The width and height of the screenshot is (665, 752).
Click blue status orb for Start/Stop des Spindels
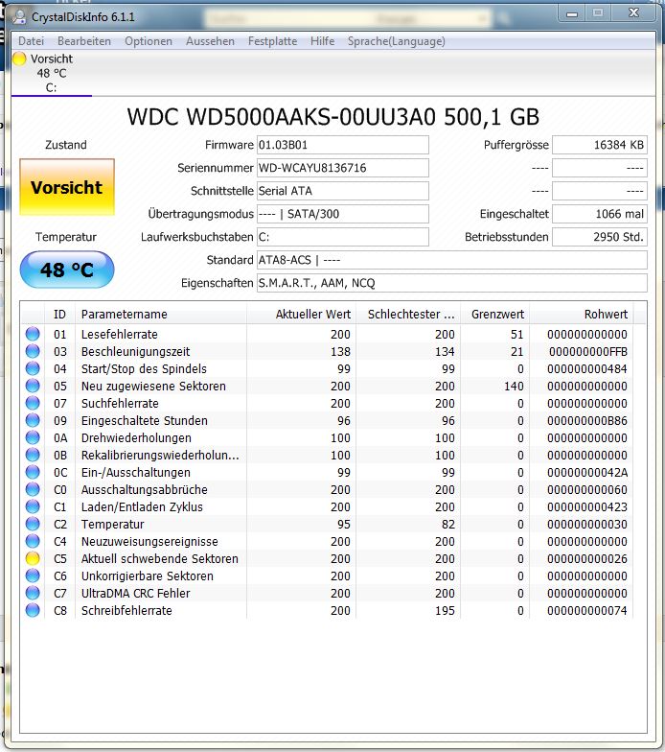click(x=33, y=368)
